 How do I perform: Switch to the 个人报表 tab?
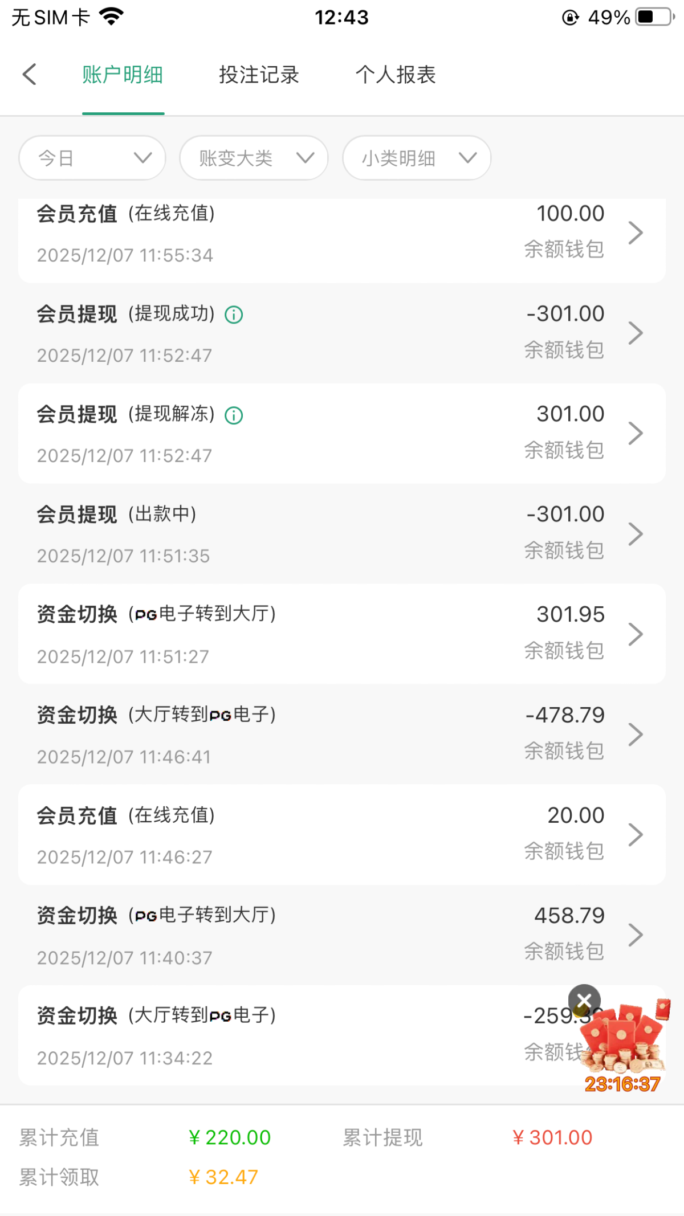(396, 75)
